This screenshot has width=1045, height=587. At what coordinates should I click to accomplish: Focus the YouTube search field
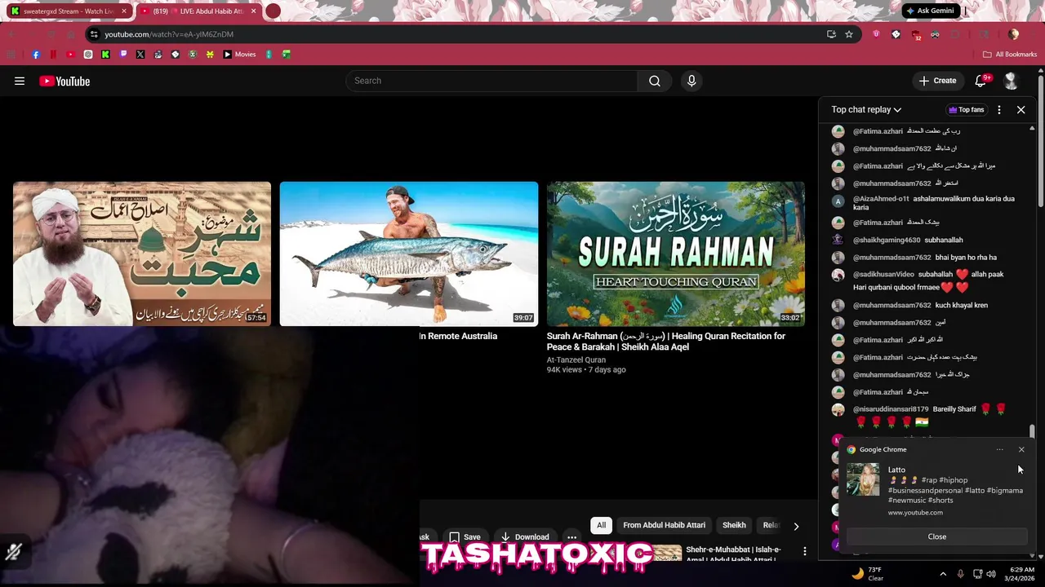click(491, 81)
